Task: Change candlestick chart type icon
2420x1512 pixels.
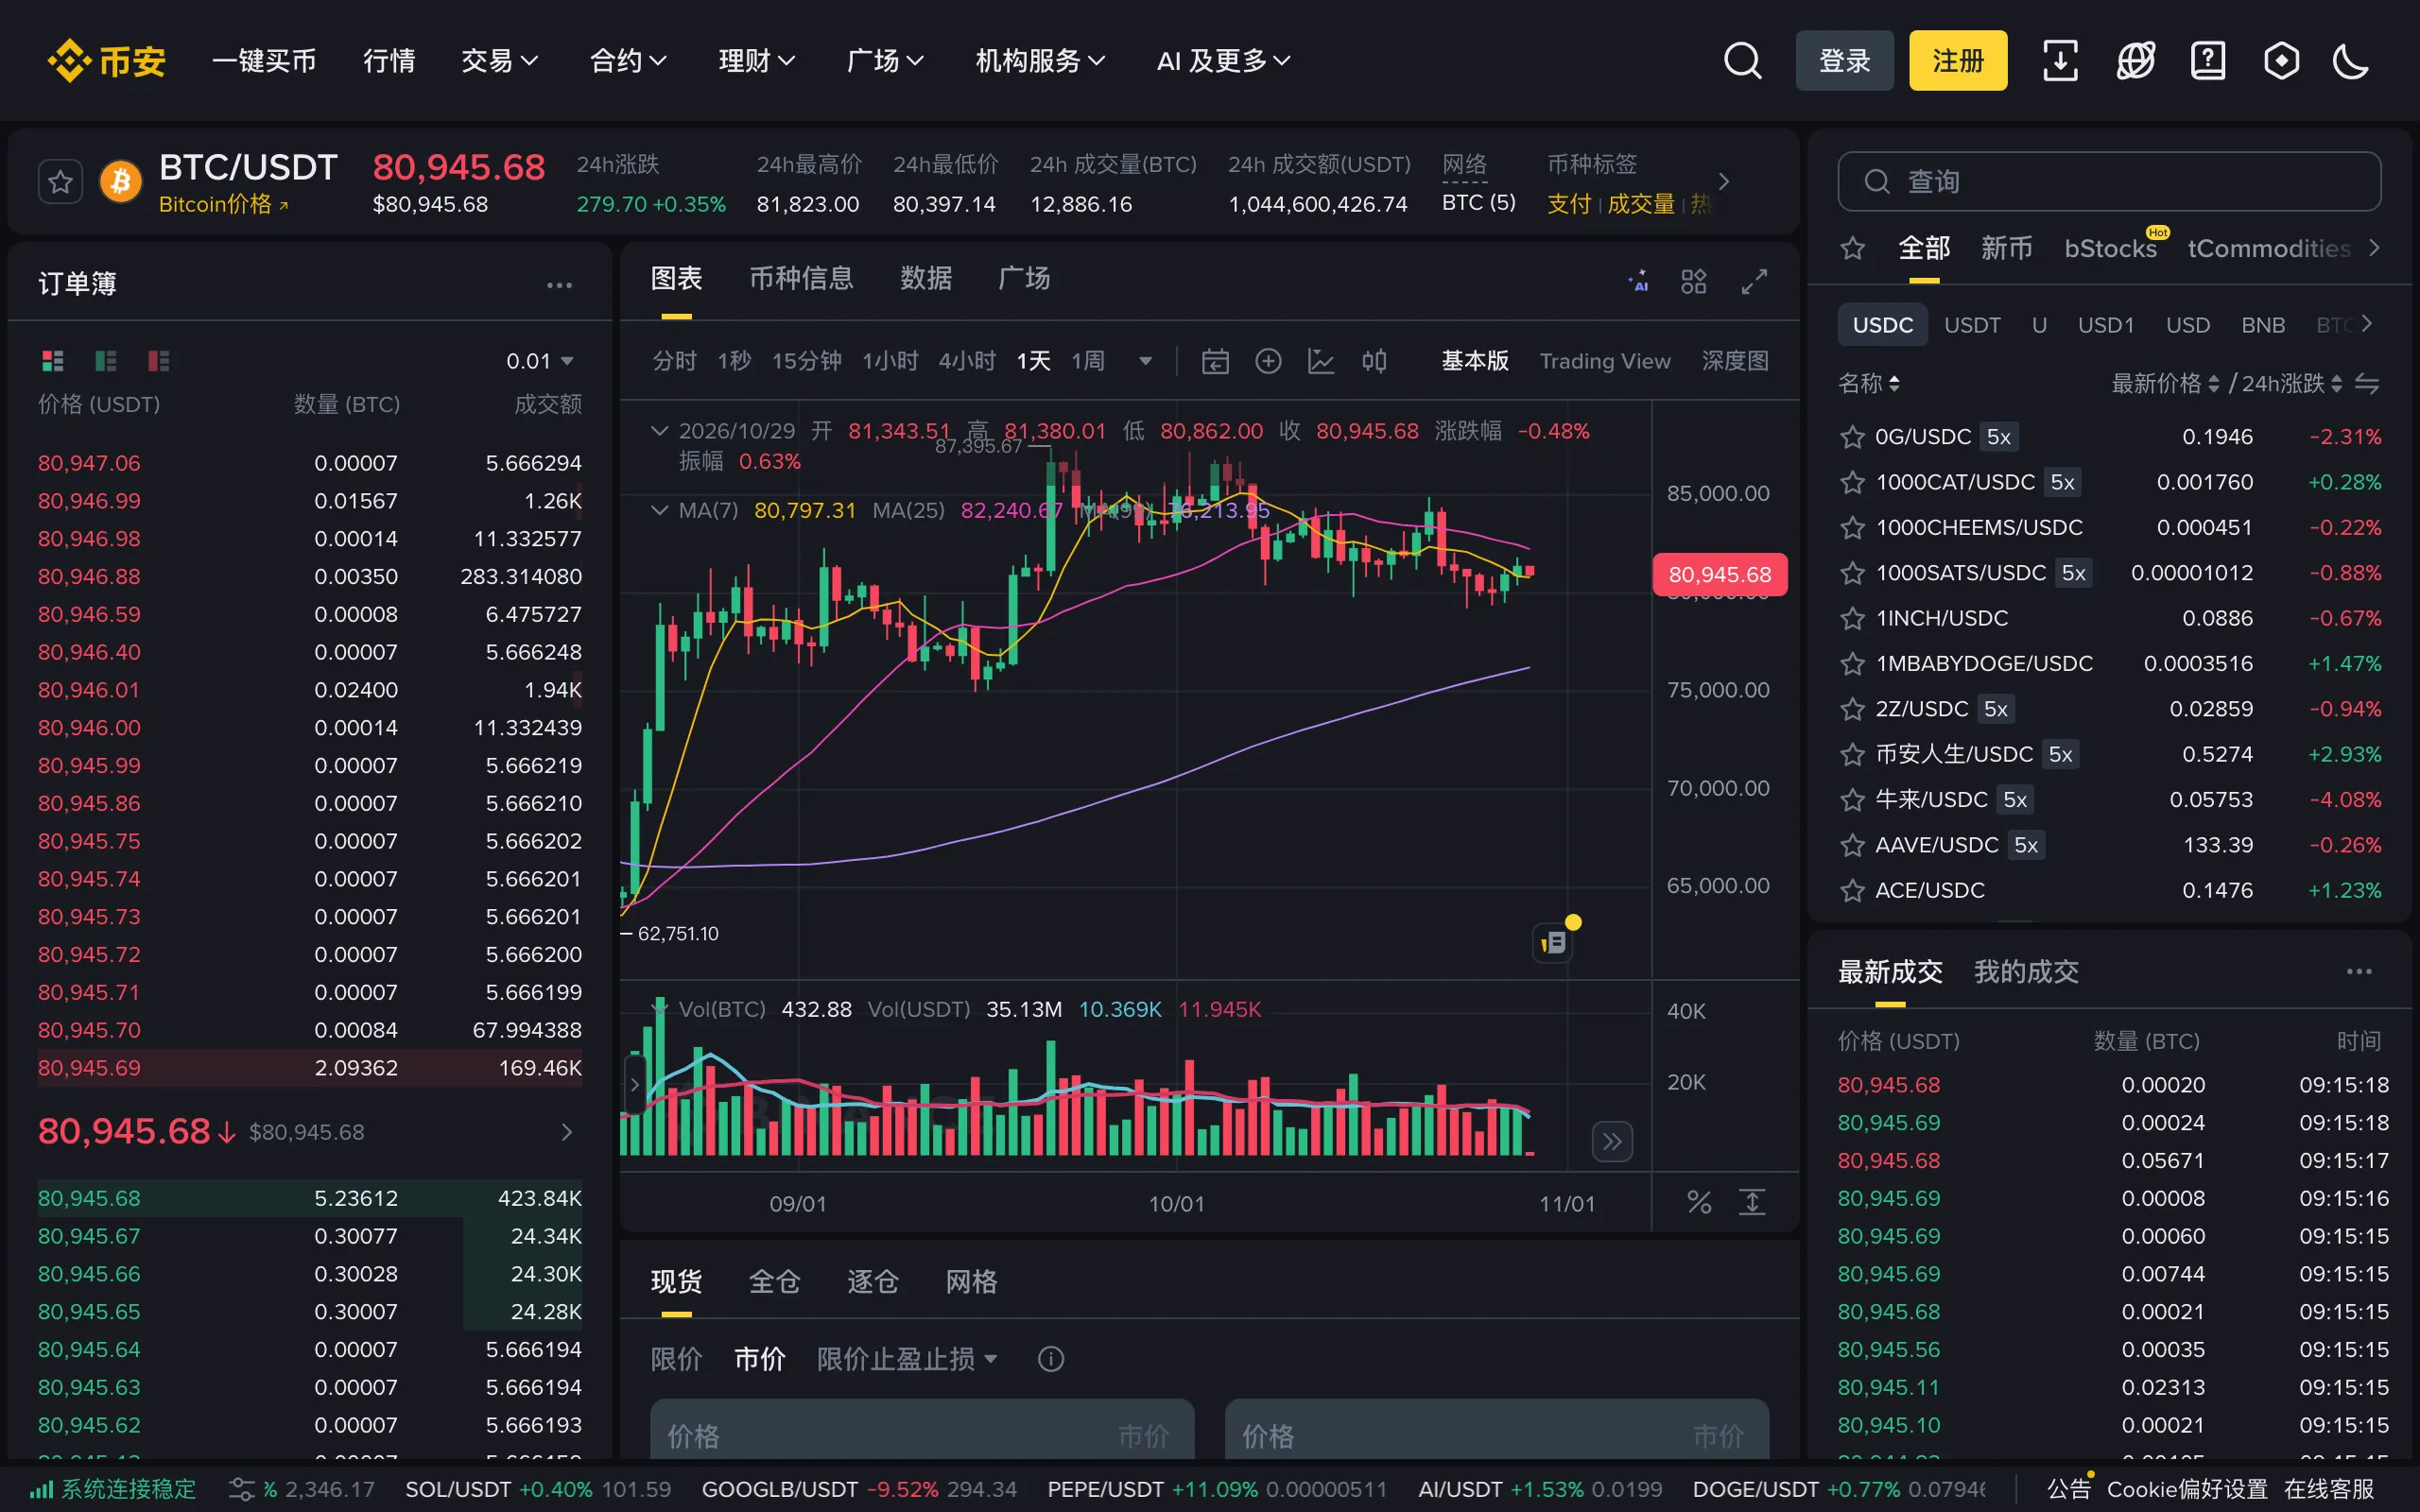Action: [1374, 361]
